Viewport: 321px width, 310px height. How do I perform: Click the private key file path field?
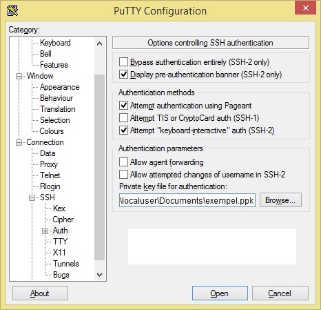pyautogui.click(x=187, y=200)
